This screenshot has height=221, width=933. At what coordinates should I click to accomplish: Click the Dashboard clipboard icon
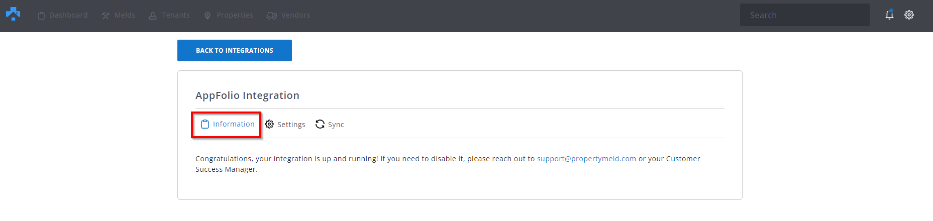pos(42,16)
